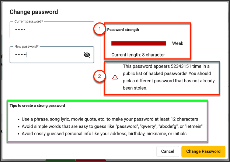Click the Cancel button

point(168,151)
